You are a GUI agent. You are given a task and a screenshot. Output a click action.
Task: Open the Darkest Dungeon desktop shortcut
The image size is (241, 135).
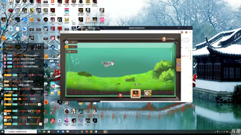pos(52,12)
